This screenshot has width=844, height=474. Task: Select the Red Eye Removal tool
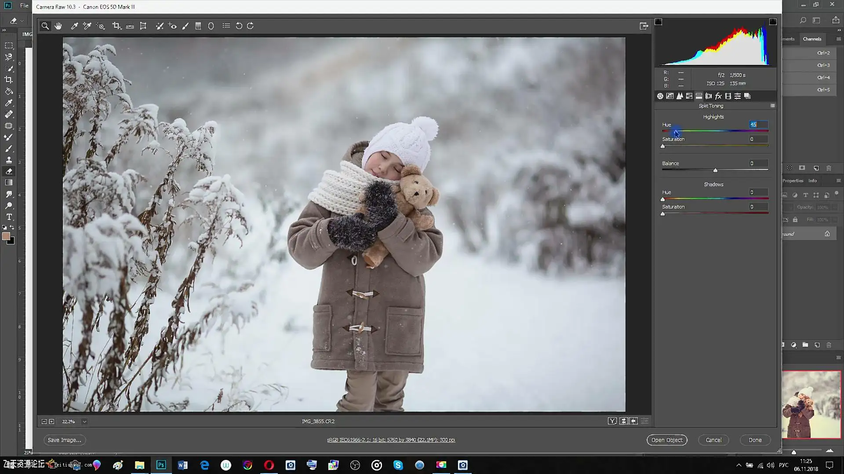point(172,26)
